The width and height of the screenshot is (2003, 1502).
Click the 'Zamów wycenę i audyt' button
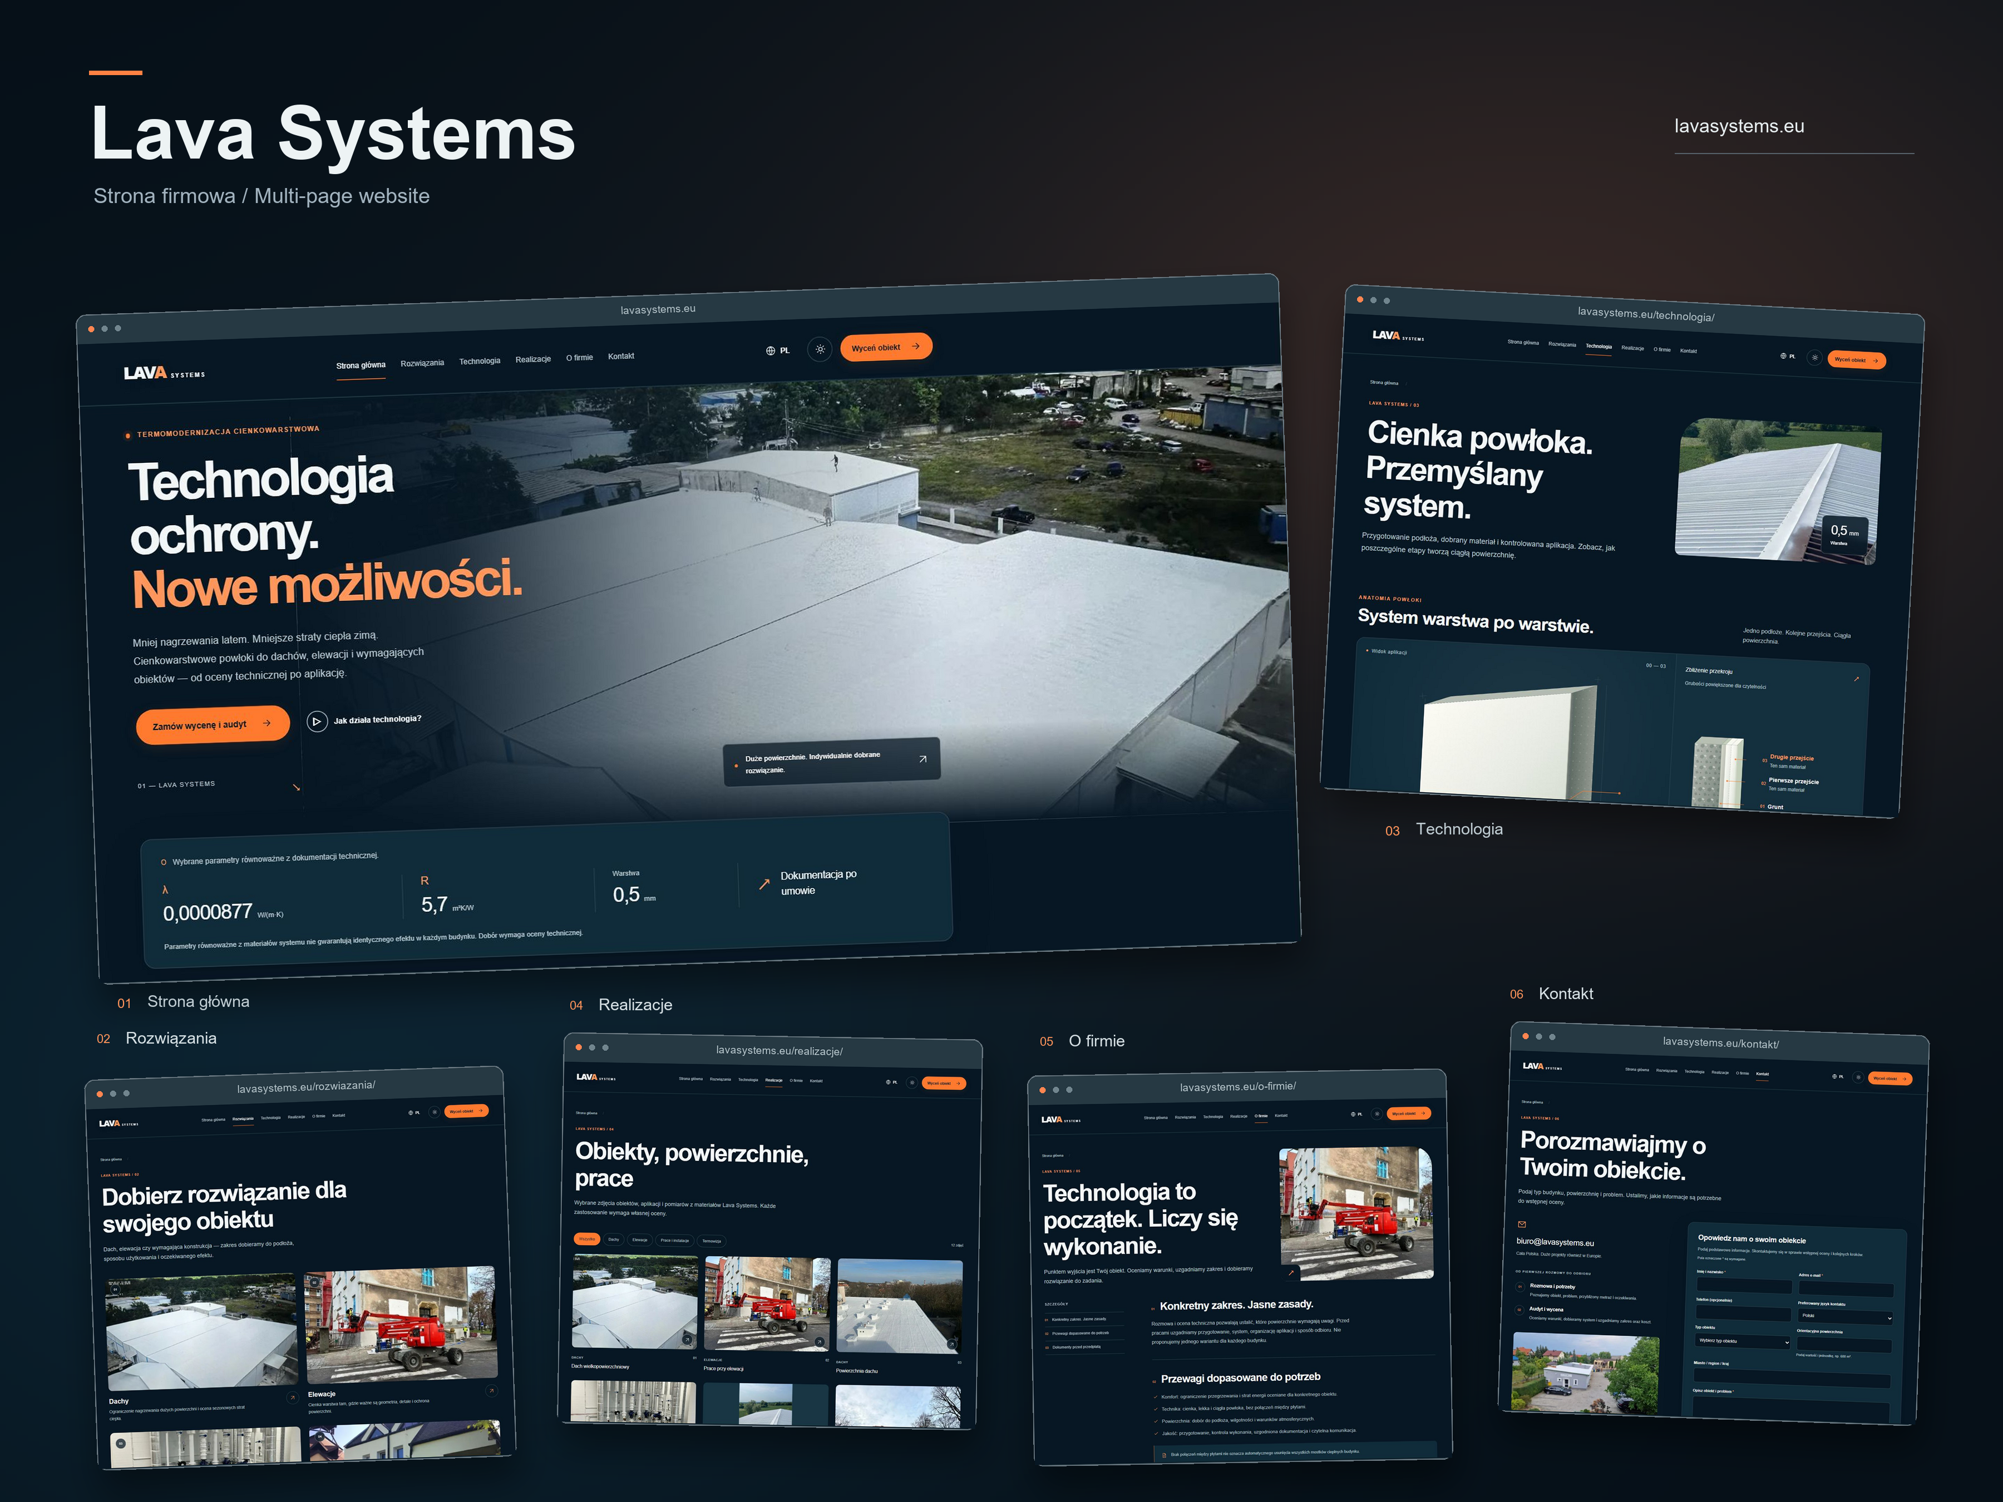pos(212,725)
